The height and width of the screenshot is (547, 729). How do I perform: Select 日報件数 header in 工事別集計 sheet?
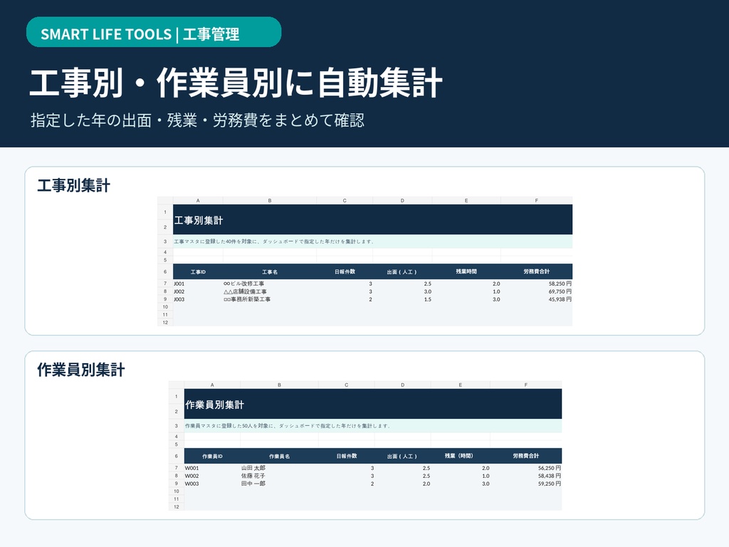click(345, 271)
